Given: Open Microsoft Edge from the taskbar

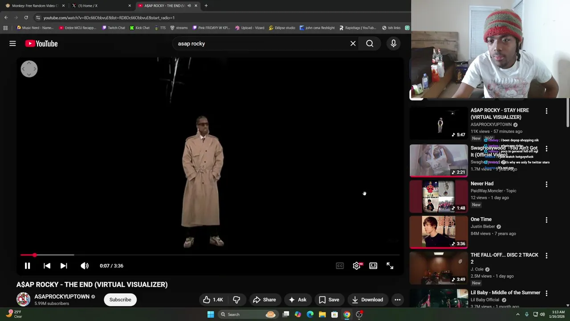Looking at the screenshot, I should (310, 314).
